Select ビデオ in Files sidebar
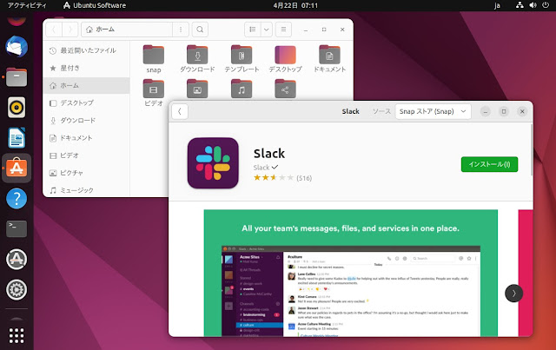 (x=87, y=155)
